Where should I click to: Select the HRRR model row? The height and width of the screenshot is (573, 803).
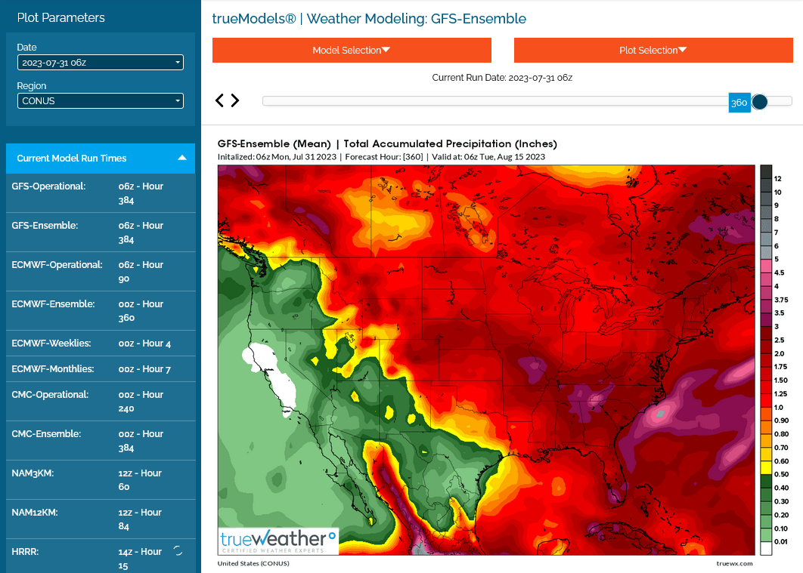(x=101, y=556)
